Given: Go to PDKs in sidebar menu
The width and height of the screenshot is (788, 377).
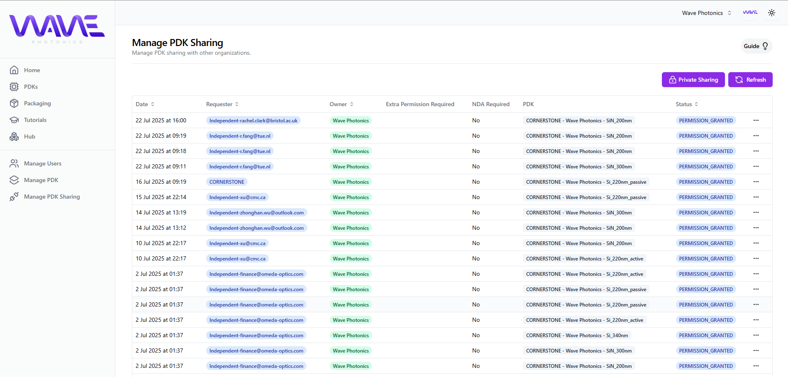Looking at the screenshot, I should click(x=31, y=87).
